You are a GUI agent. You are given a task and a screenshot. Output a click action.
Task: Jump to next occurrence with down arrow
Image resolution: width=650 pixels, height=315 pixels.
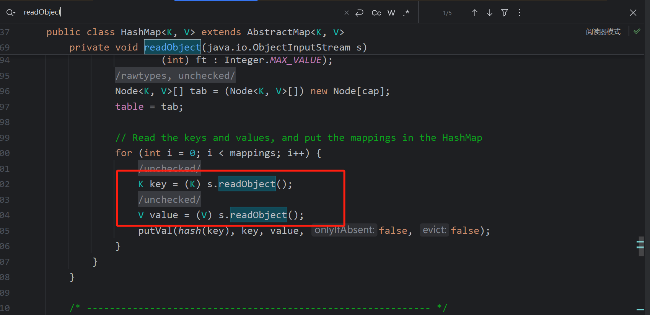coord(490,13)
